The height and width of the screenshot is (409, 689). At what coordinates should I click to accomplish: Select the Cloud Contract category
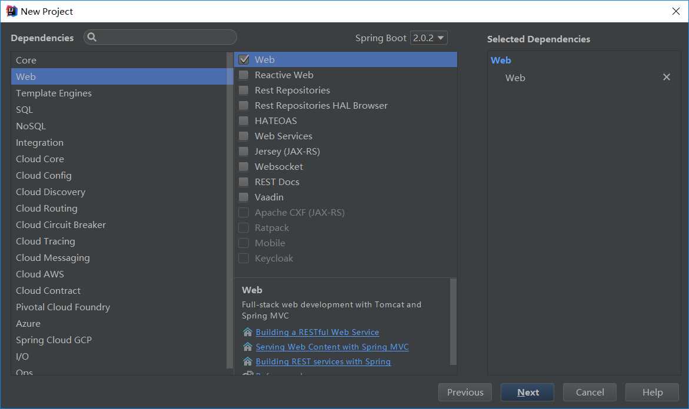(119, 290)
